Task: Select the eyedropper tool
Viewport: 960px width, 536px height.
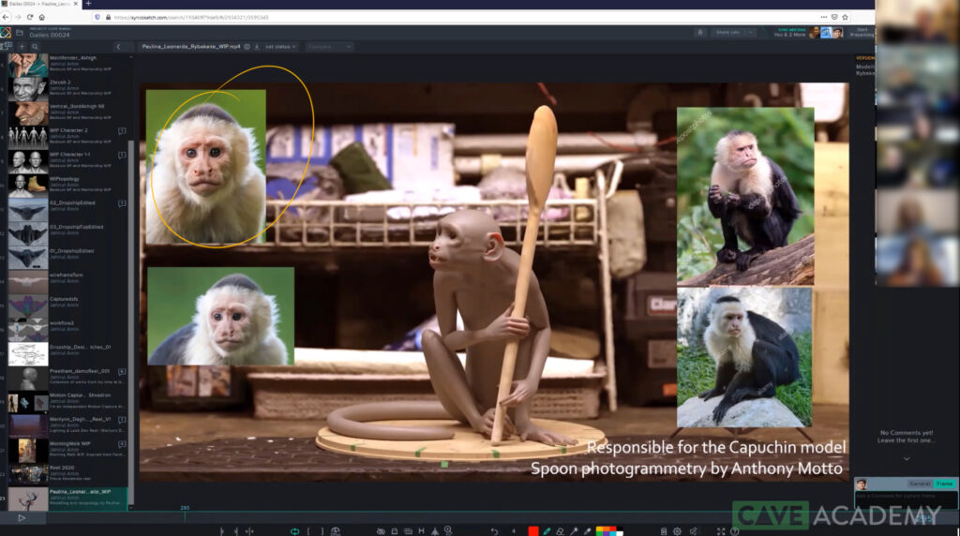Action: tap(587, 531)
